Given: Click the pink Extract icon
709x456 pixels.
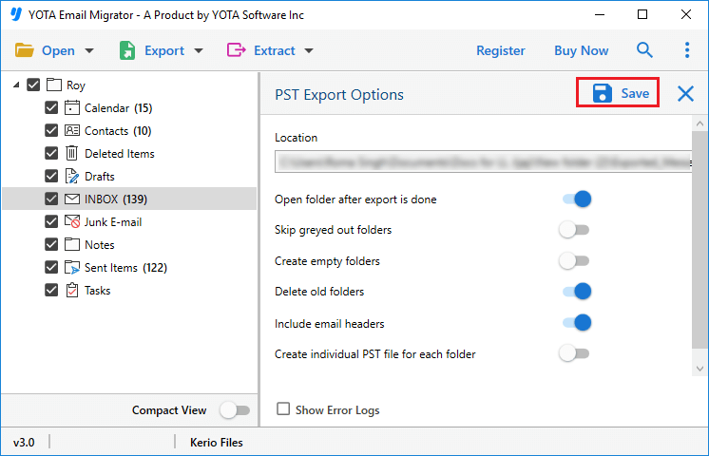Looking at the screenshot, I should [x=236, y=49].
